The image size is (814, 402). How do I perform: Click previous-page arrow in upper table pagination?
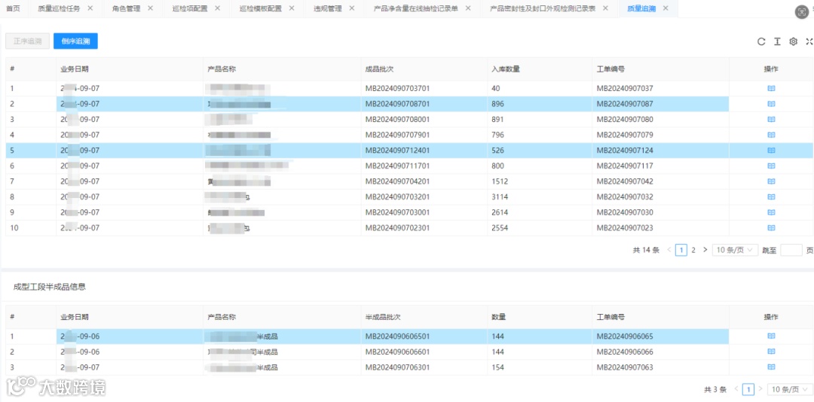pos(669,250)
